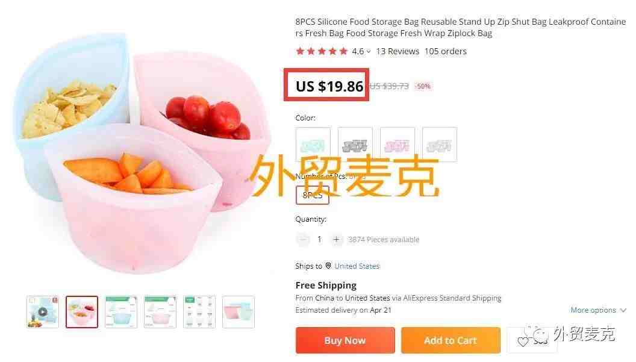Image resolution: width=636 pixels, height=362 pixels.
Task: Click the five-star rating icons
Action: coord(322,51)
